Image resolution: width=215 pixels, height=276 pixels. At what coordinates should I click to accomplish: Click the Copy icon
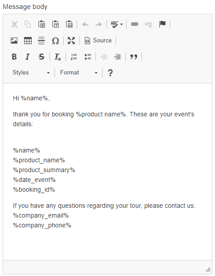point(28,24)
